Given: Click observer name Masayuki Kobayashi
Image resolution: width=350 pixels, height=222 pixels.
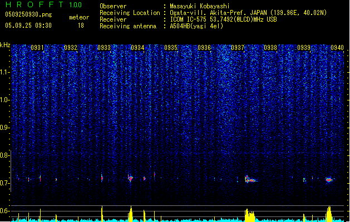Looking at the screenshot, I should click(x=200, y=6).
